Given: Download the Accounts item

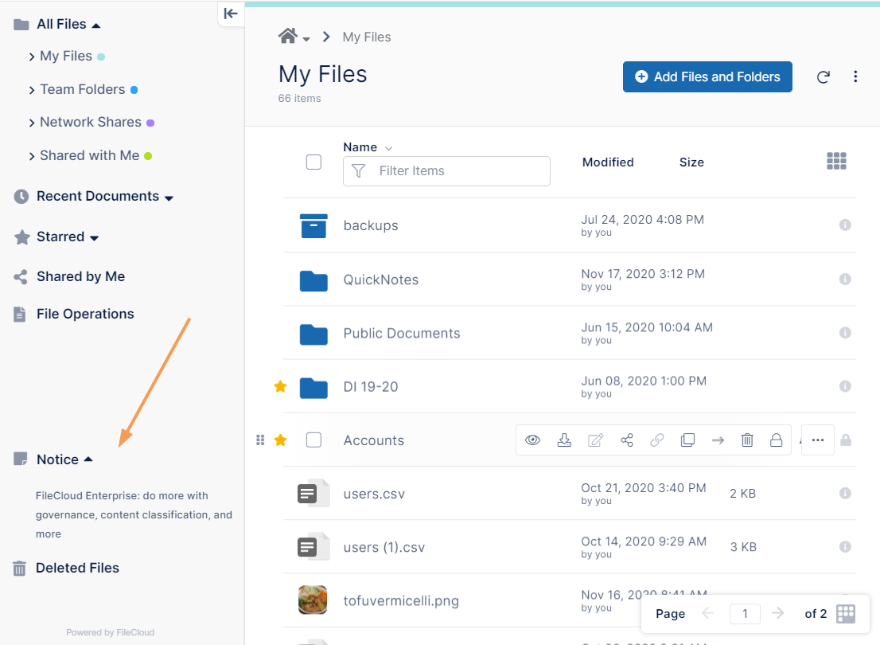Looking at the screenshot, I should pyautogui.click(x=564, y=440).
